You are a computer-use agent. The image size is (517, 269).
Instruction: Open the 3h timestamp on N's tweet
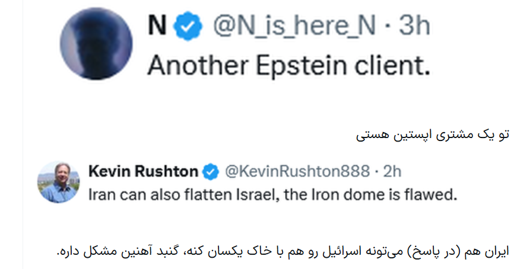pyautogui.click(x=414, y=25)
